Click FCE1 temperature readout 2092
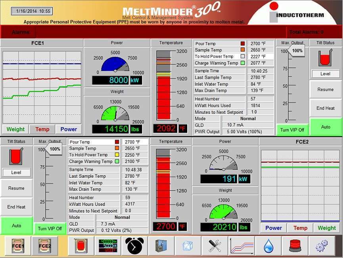This screenshot has width=343, height=258. [x=166, y=129]
